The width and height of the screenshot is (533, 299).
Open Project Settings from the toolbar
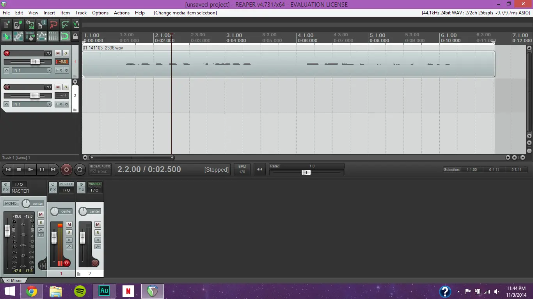coord(41,25)
